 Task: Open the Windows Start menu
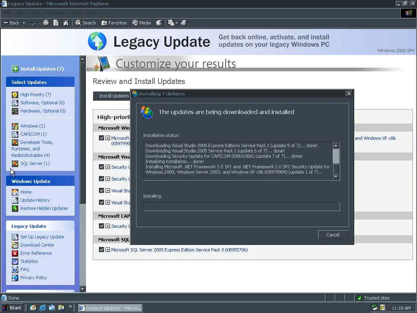click(x=12, y=308)
